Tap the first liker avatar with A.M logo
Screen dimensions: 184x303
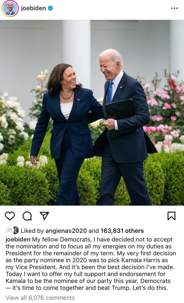(9, 230)
